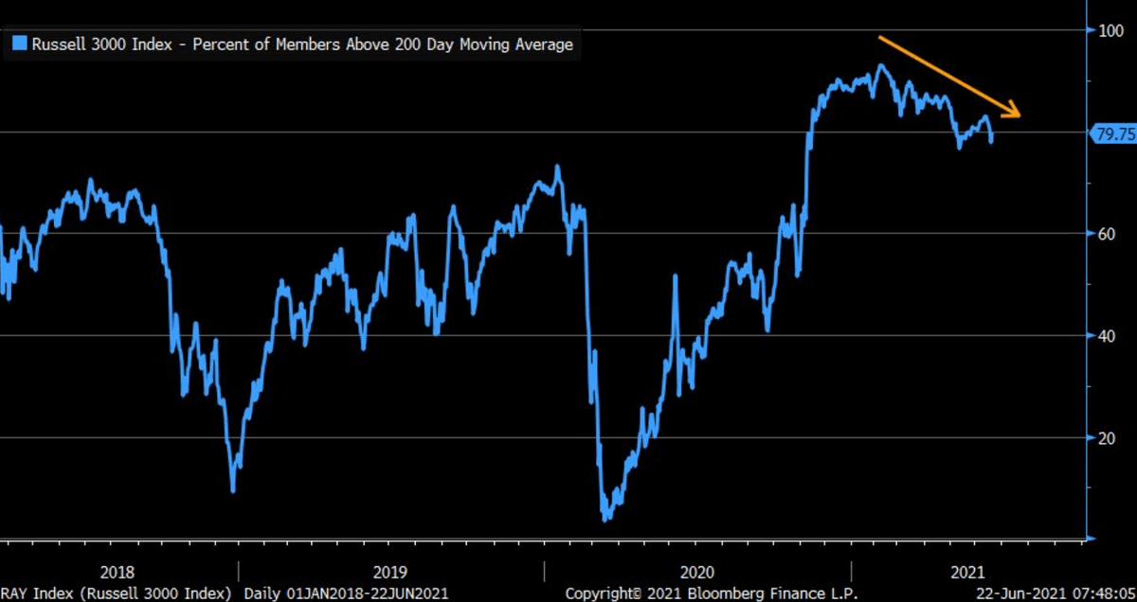Screen dimensions: 1137x602
Task: Click the 60 y-axis label
Action: 1106,234
